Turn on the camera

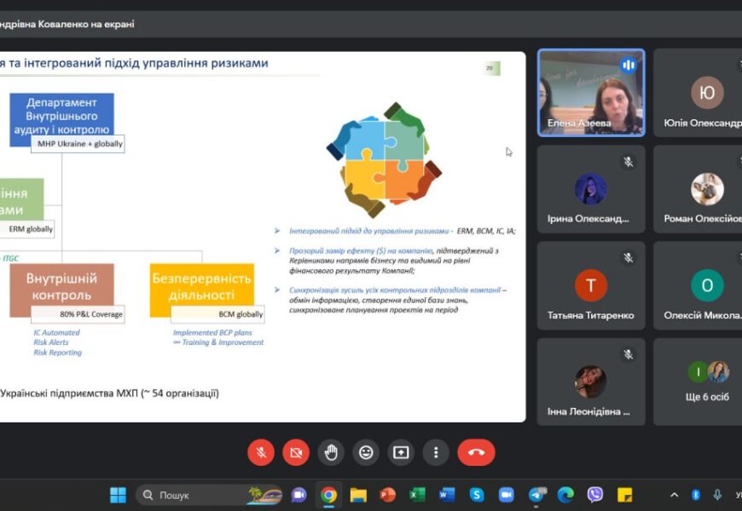[x=296, y=452]
